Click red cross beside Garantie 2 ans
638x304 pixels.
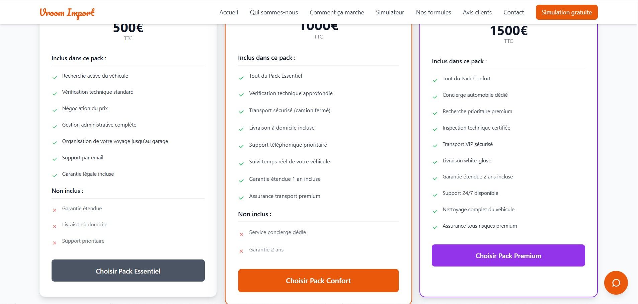[x=241, y=251]
